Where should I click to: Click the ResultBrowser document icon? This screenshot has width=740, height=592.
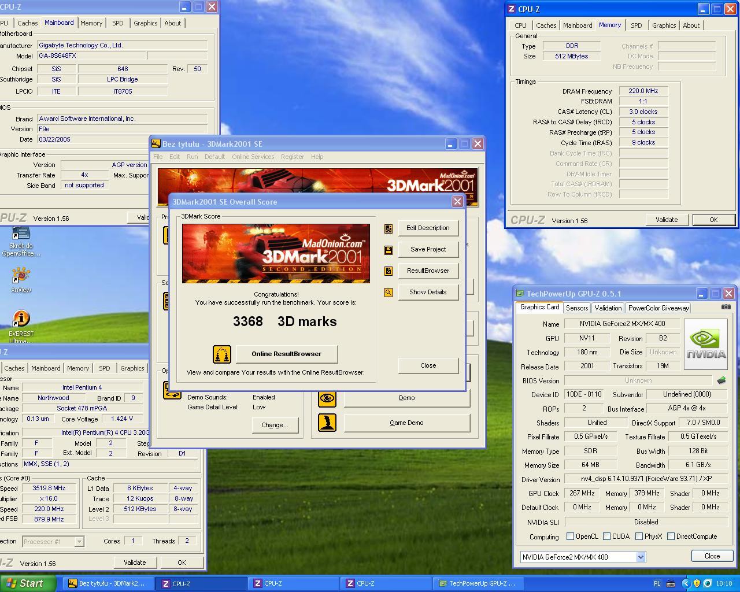point(388,271)
